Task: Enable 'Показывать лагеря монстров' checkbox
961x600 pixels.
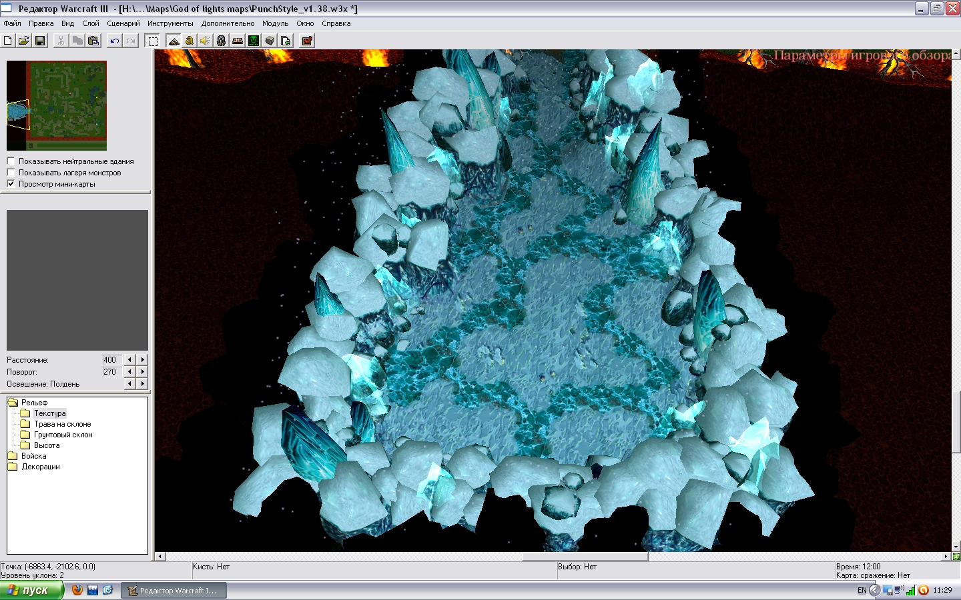Action: point(11,173)
